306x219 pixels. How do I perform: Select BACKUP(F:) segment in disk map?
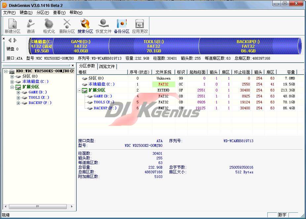click(x=248, y=46)
